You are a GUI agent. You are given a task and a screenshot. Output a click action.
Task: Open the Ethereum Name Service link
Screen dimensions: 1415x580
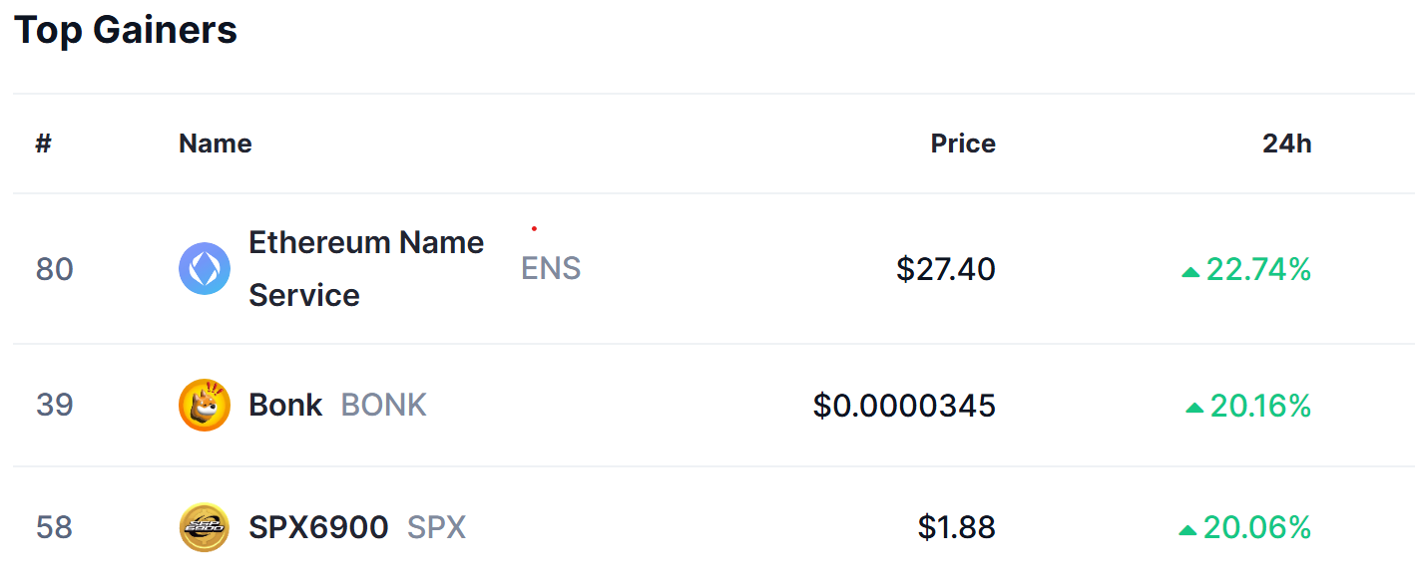point(366,269)
